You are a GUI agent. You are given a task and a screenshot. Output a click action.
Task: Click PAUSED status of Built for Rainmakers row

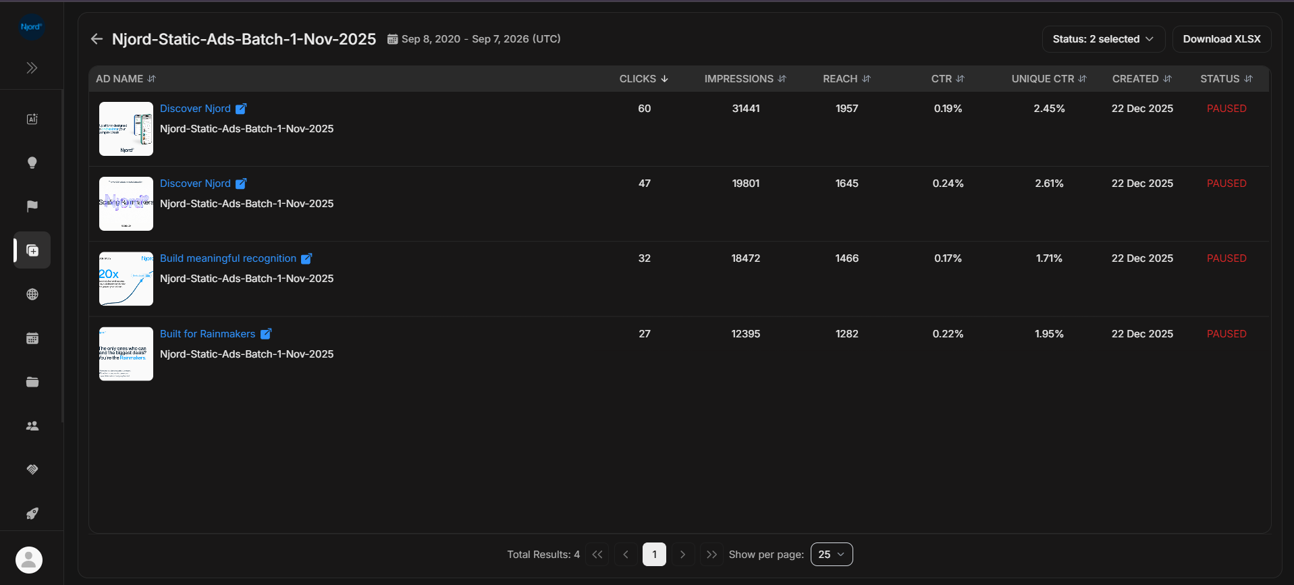(1226, 334)
